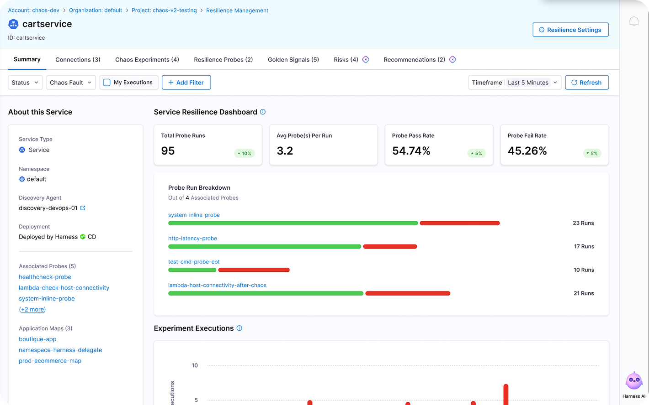
Task: Open system-inline-probe in Associated Probes list
Action: (x=47, y=299)
